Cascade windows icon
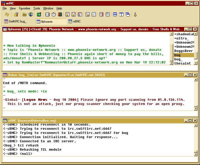This screenshot has width=200, height=165. [x=128, y=14]
